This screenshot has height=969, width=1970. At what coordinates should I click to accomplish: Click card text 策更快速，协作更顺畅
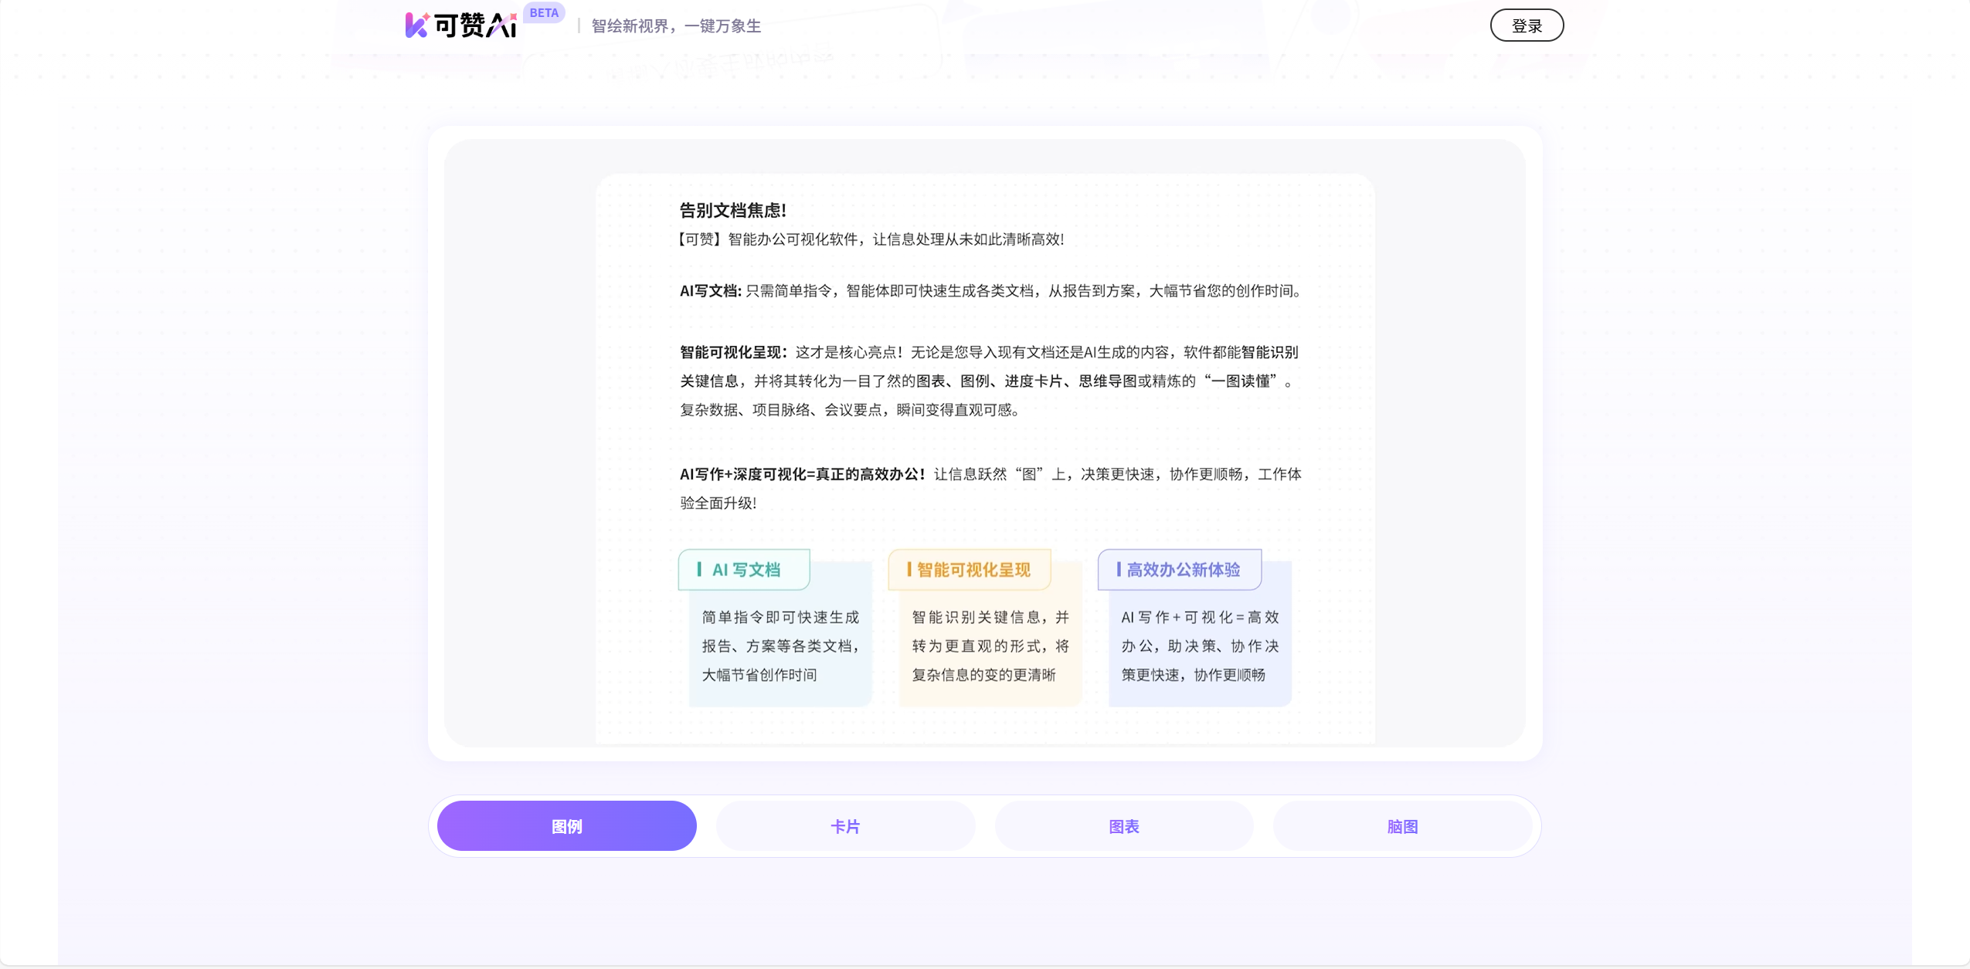click(1193, 675)
